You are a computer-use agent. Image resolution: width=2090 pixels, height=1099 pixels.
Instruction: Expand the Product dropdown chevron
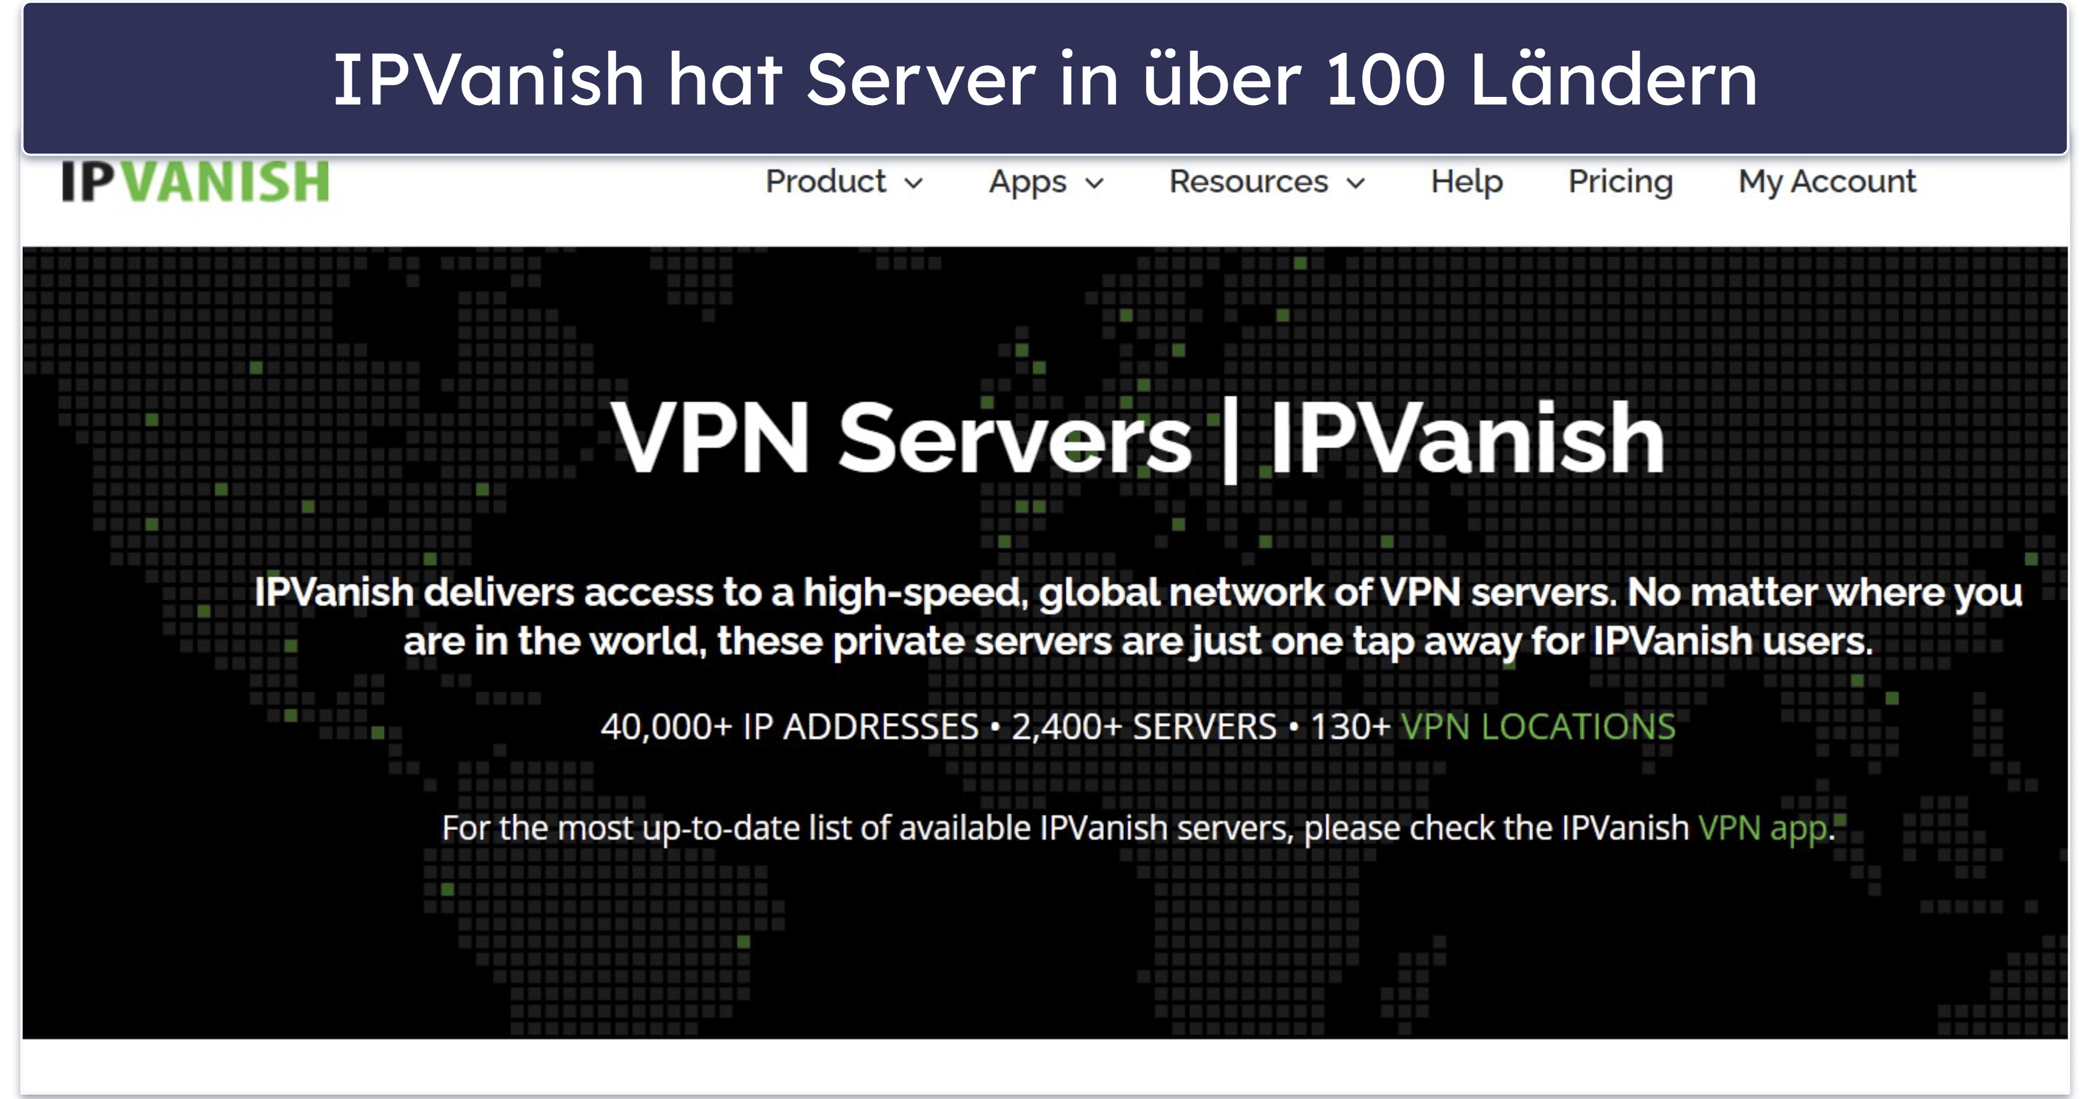914,184
